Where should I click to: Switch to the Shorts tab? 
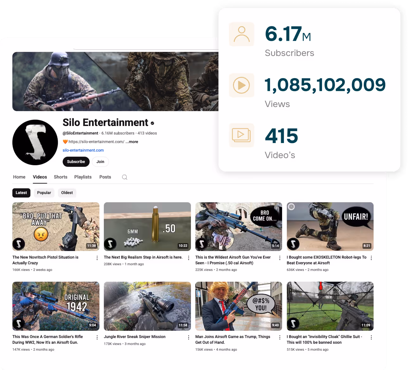pos(60,177)
